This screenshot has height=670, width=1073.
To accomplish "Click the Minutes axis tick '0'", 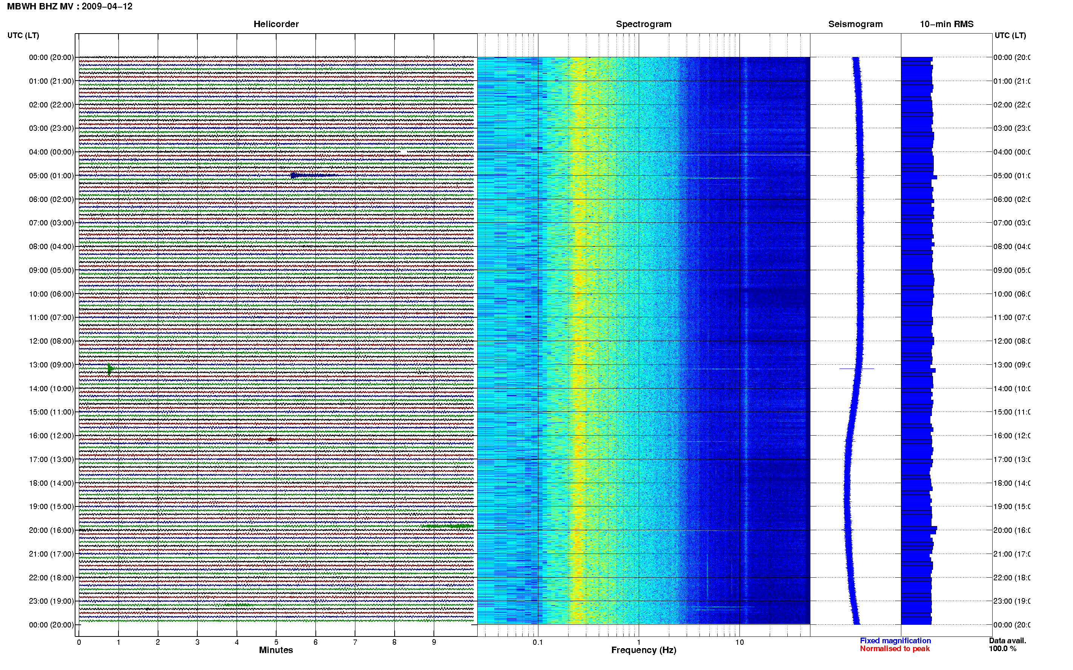I will [x=79, y=642].
